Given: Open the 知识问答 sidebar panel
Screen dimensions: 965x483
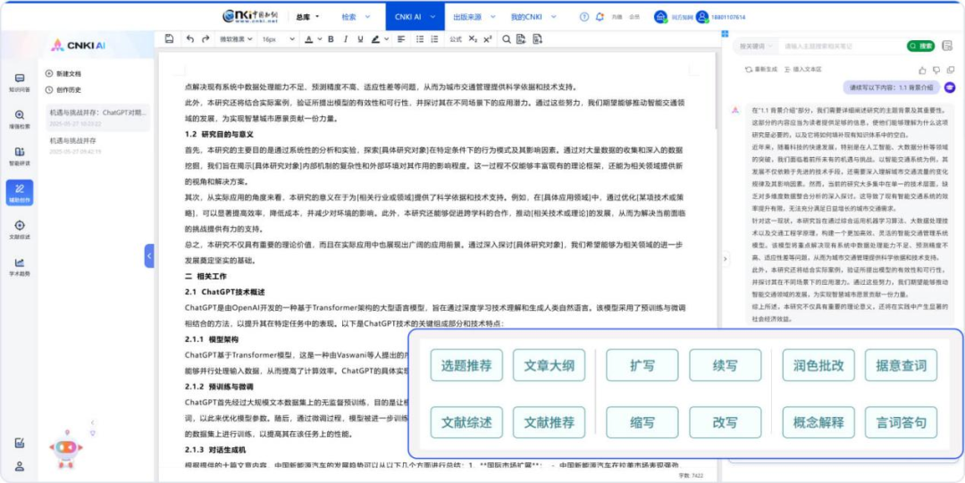Looking at the screenshot, I should point(19,83).
